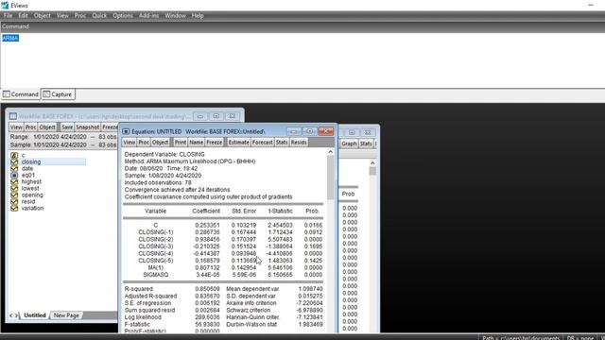This screenshot has width=605, height=340.
Task: Select the closing series icon in workfile
Action: (14, 161)
